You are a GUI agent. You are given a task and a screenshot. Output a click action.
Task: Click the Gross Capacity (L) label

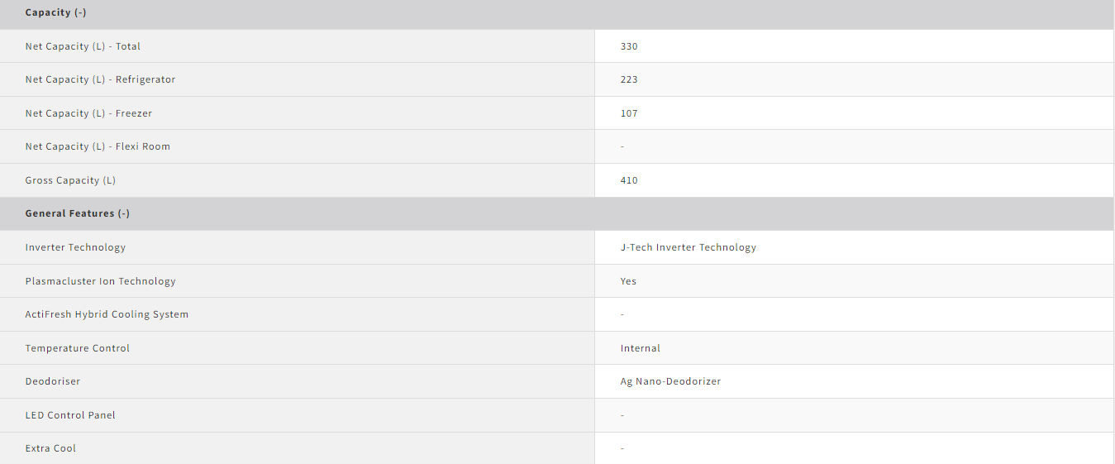click(x=70, y=180)
